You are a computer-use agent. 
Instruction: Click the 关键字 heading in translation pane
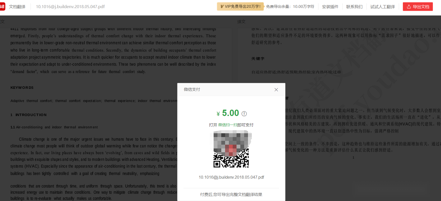[258, 59]
